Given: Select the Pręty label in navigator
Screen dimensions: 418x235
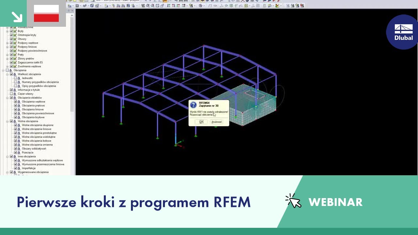Looking at the screenshot, I should [21, 55].
